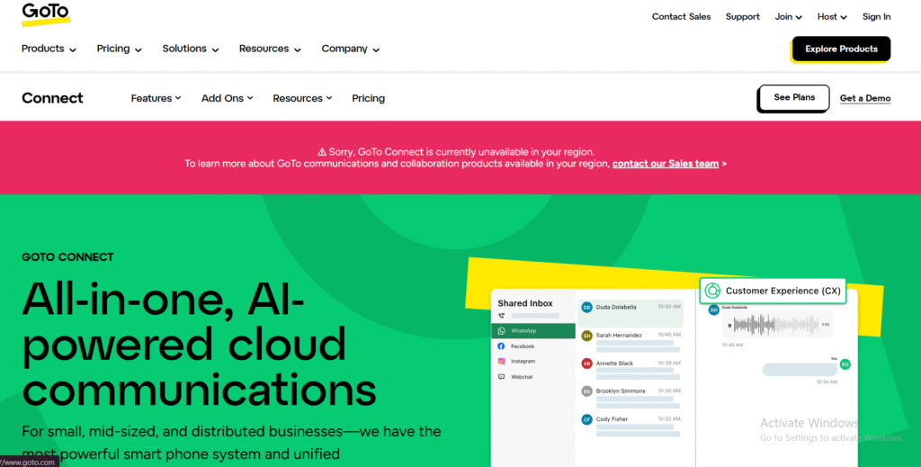The height and width of the screenshot is (467, 921).
Task: Click the Facebook icon in Shared Inbox
Action: click(x=502, y=346)
